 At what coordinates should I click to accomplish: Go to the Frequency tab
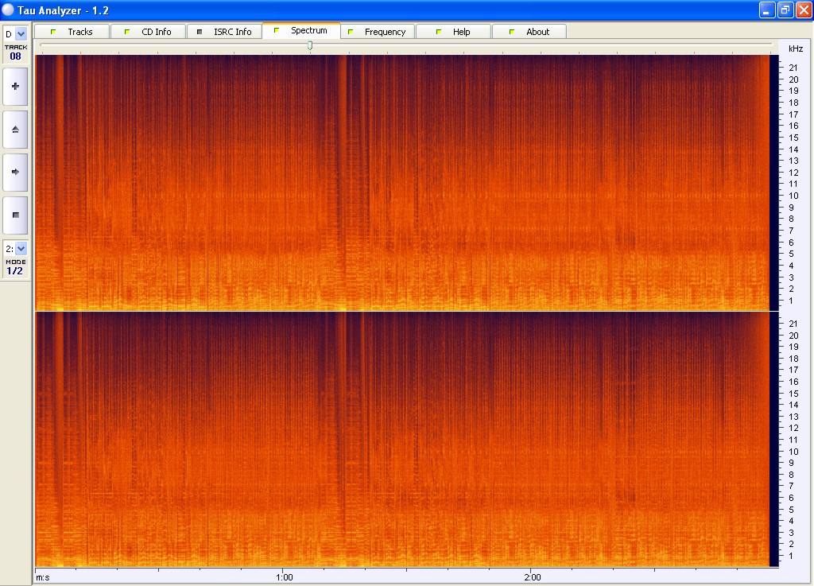(378, 32)
